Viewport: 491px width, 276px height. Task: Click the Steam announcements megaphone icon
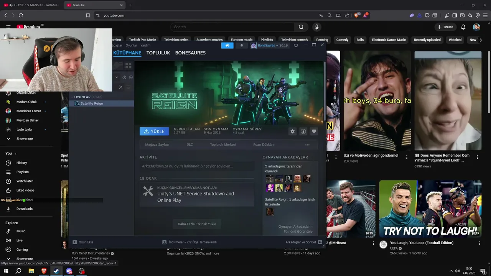tap(227, 45)
